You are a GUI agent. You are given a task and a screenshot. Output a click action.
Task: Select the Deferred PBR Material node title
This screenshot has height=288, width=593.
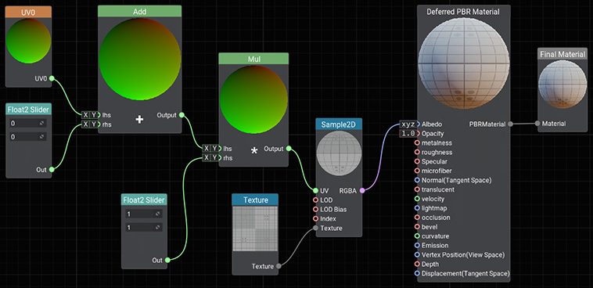pyautogui.click(x=463, y=12)
